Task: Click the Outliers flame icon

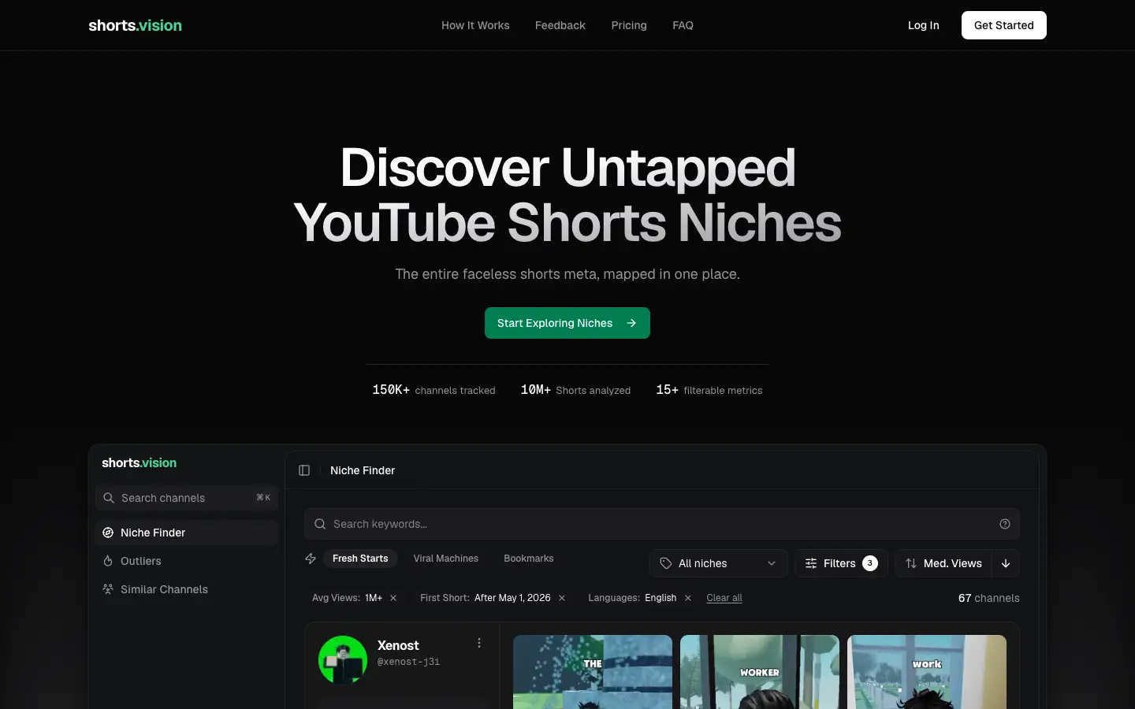Action: tap(108, 561)
